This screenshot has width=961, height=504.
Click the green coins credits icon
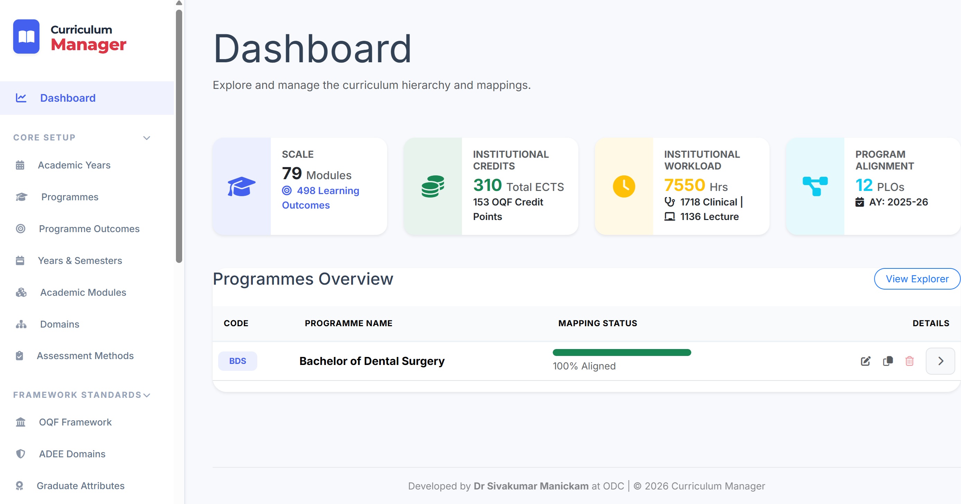(433, 186)
